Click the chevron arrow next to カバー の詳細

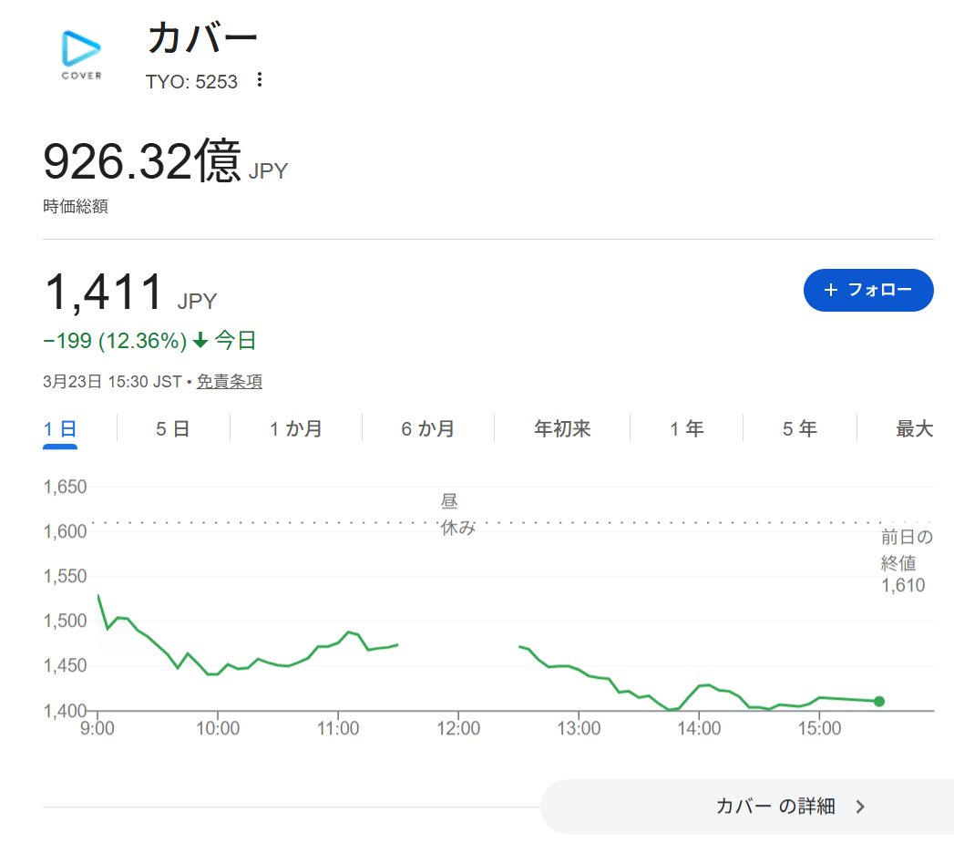tap(860, 807)
